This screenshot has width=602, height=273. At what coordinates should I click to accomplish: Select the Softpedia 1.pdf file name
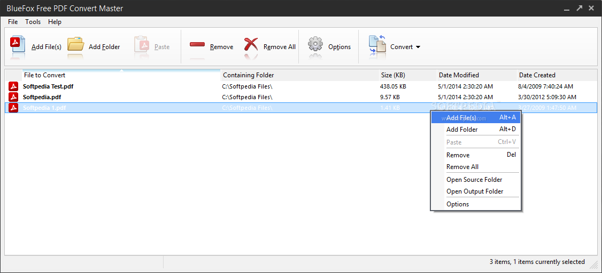44,108
